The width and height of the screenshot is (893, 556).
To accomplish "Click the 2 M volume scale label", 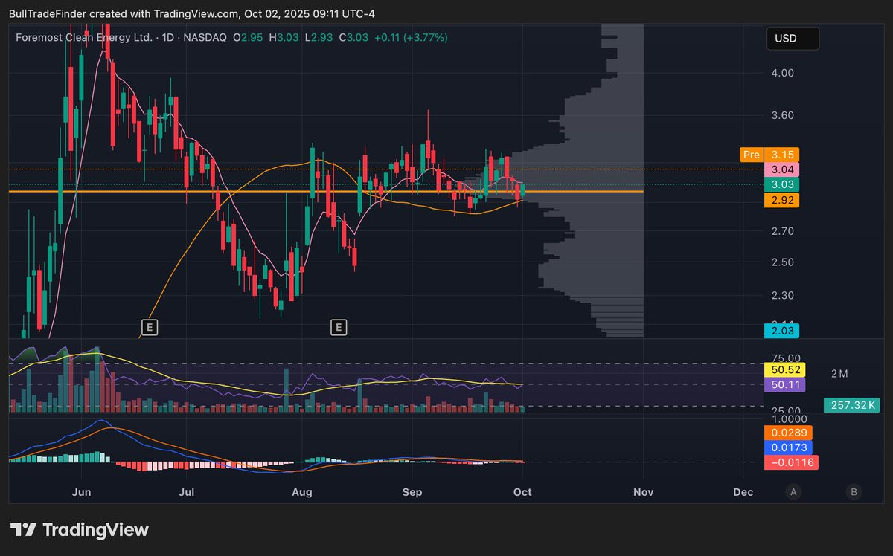I will tap(839, 373).
